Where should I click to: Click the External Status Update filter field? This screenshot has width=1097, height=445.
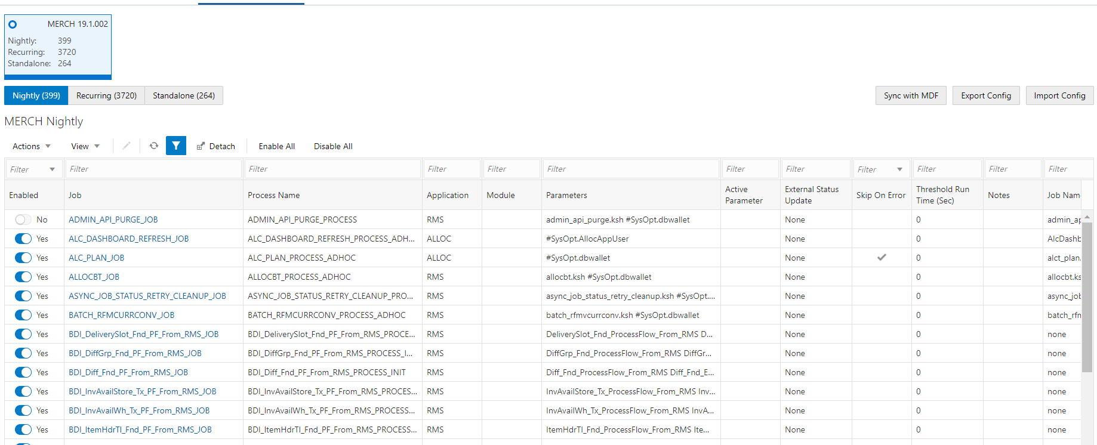(816, 169)
